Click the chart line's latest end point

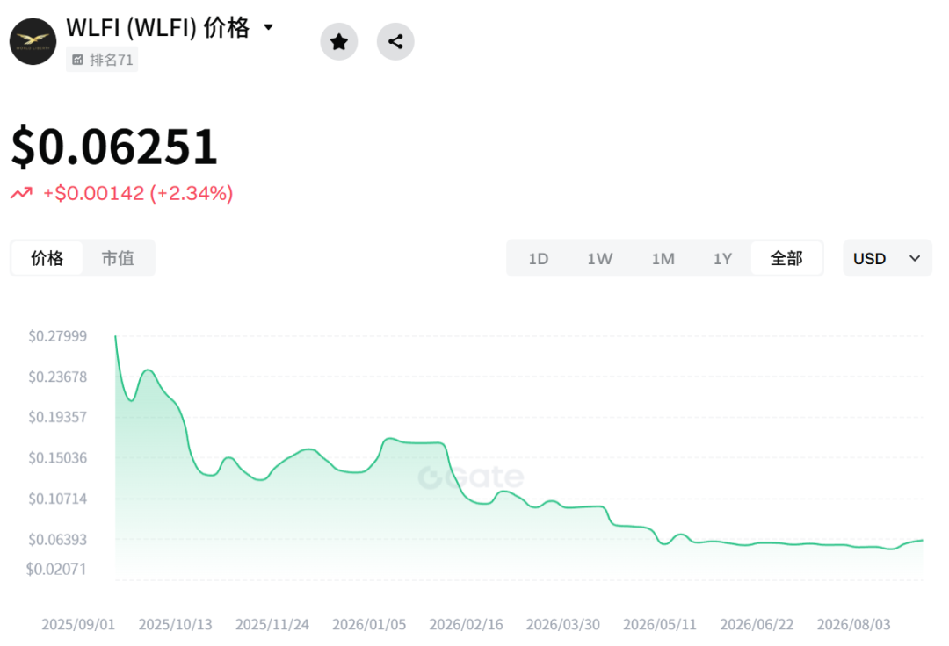(x=923, y=541)
